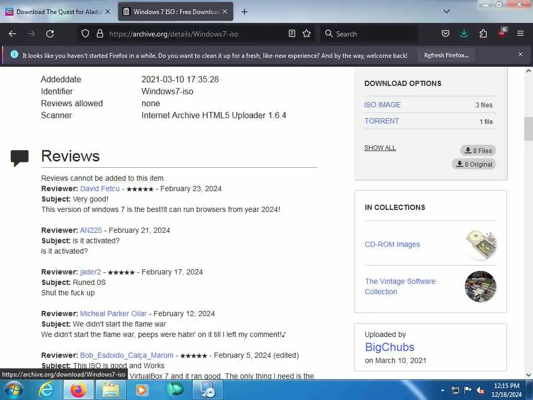The width and height of the screenshot is (533, 400).
Task: Open Windows Explorer from taskbar
Action: (111, 390)
